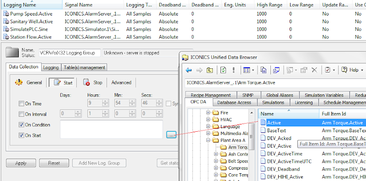Click the grayed-out properties icon
The height and width of the screenshot is (181, 366).
304,70
